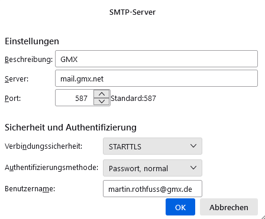265x219 pixels.
Task: Click the Authentifizierungsmethode label
Action: coord(51,168)
